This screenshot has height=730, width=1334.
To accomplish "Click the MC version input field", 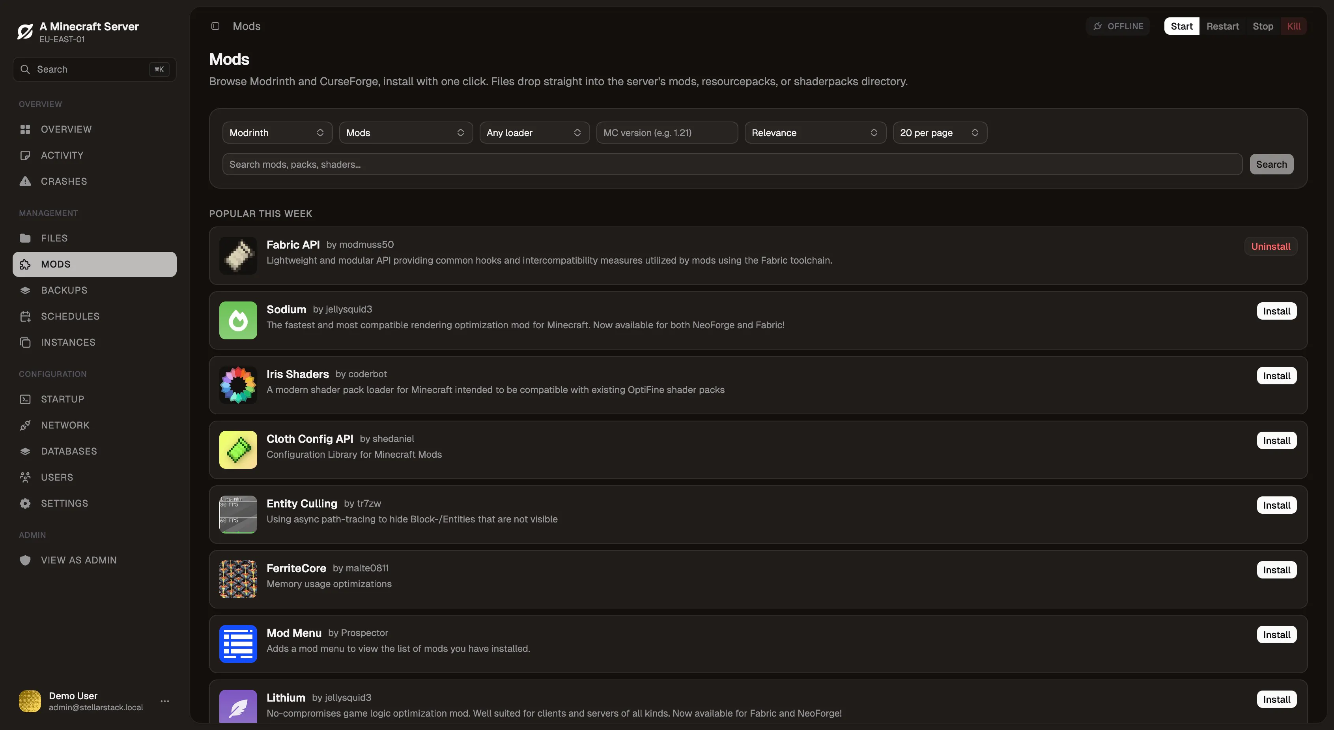I will tap(667, 133).
